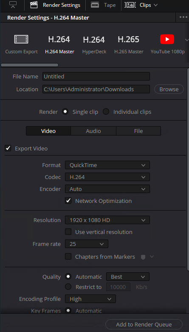Select the Restrict to quality option
The image size is (189, 332).
click(x=68, y=287)
